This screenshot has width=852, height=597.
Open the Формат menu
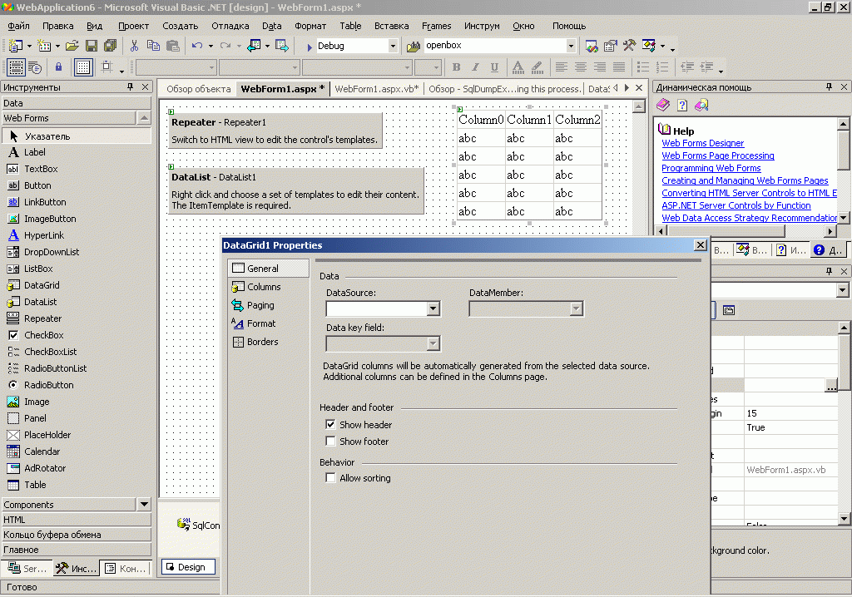310,26
